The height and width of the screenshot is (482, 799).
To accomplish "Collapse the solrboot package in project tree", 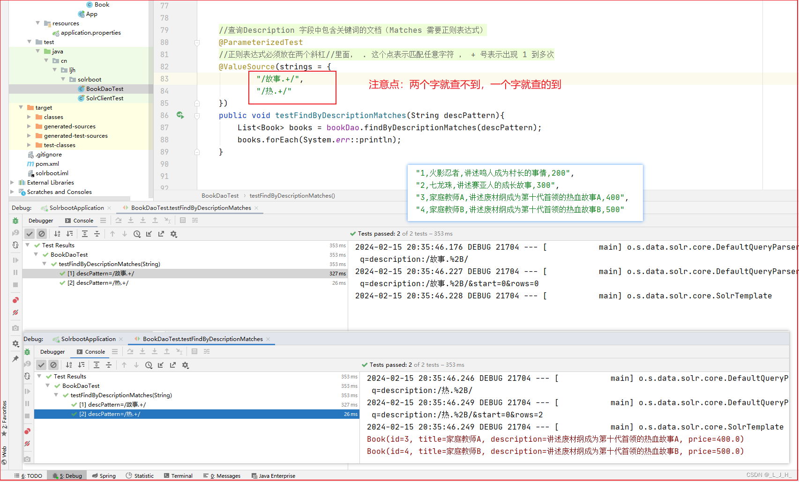I will click(x=63, y=79).
